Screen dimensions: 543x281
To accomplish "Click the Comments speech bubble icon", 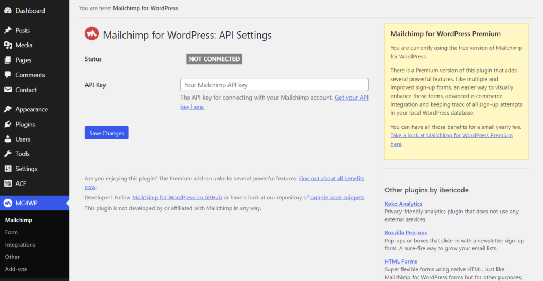I will [7, 75].
